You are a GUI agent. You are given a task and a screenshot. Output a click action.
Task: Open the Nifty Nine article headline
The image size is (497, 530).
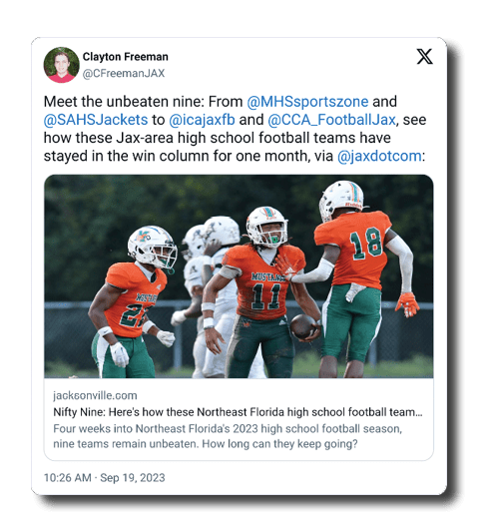(238, 412)
